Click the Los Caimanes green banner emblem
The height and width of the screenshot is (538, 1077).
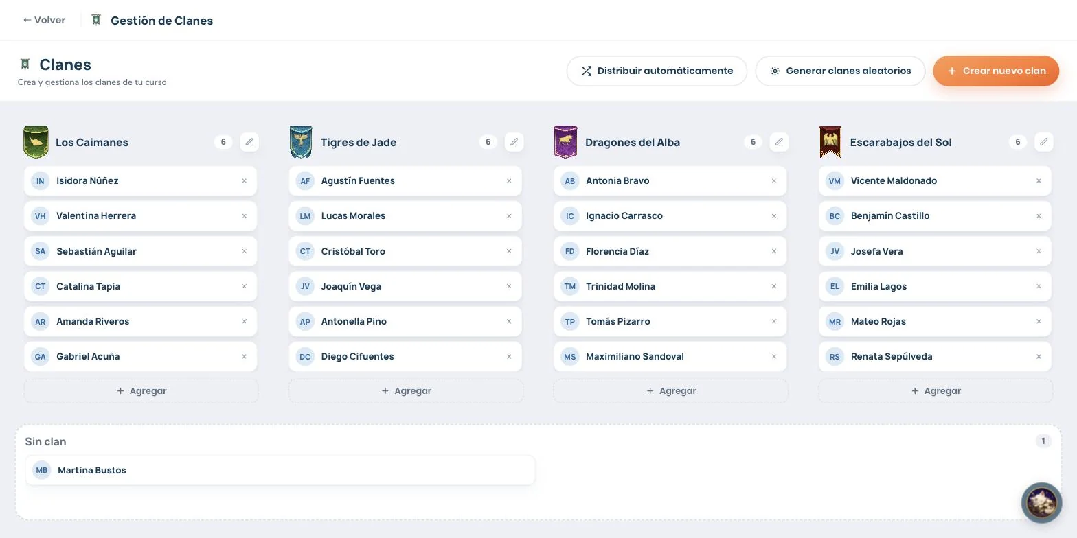pos(36,142)
